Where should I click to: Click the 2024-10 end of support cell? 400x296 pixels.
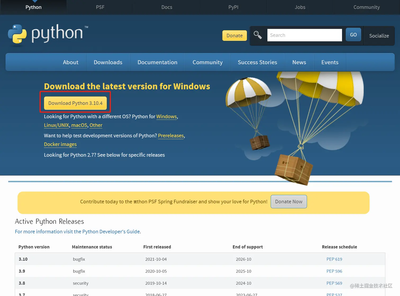[244, 283]
